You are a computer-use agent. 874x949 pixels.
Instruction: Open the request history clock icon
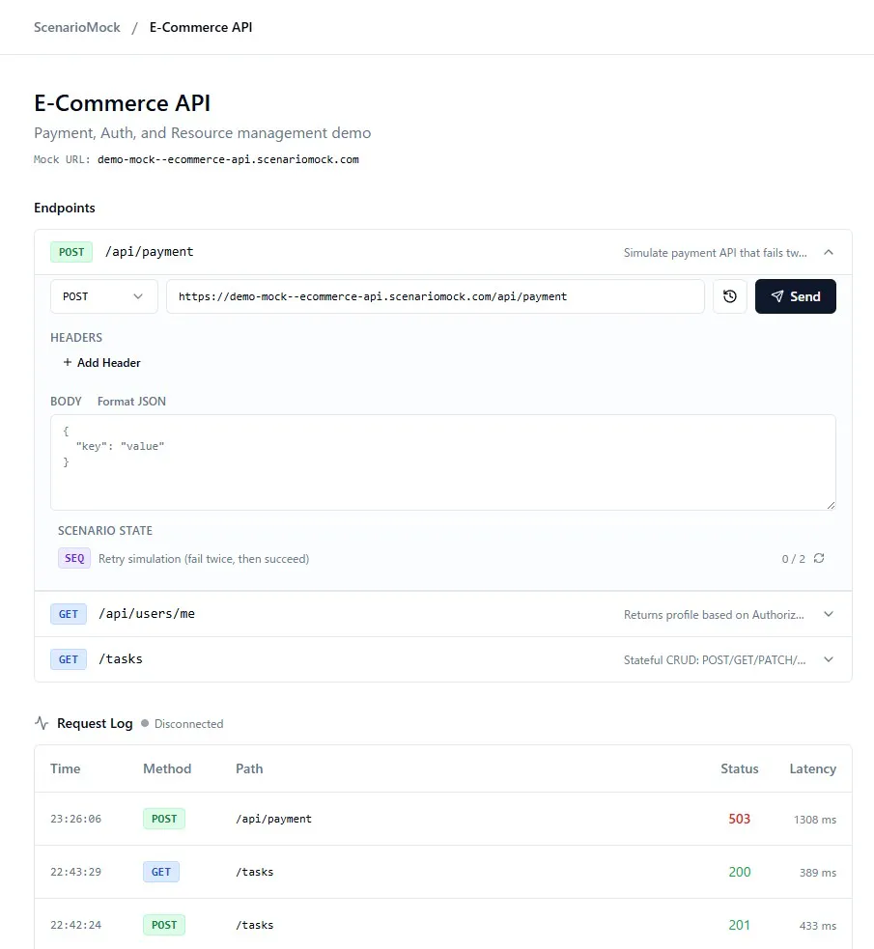point(729,296)
